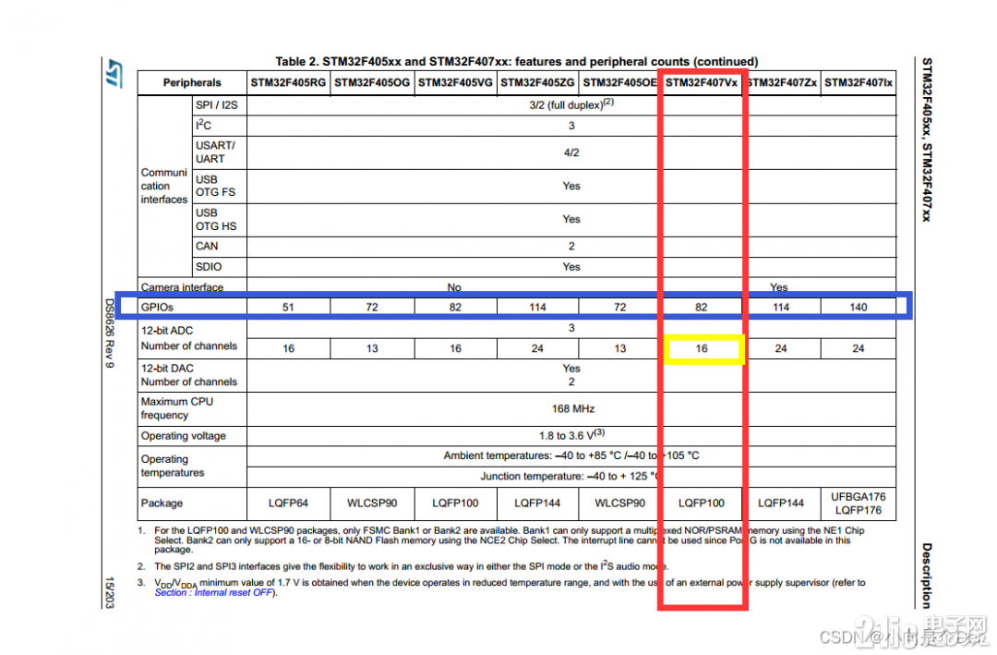Click the STM32F405ZG column header
Viewport: 997px width, 655px height.
coord(537,83)
